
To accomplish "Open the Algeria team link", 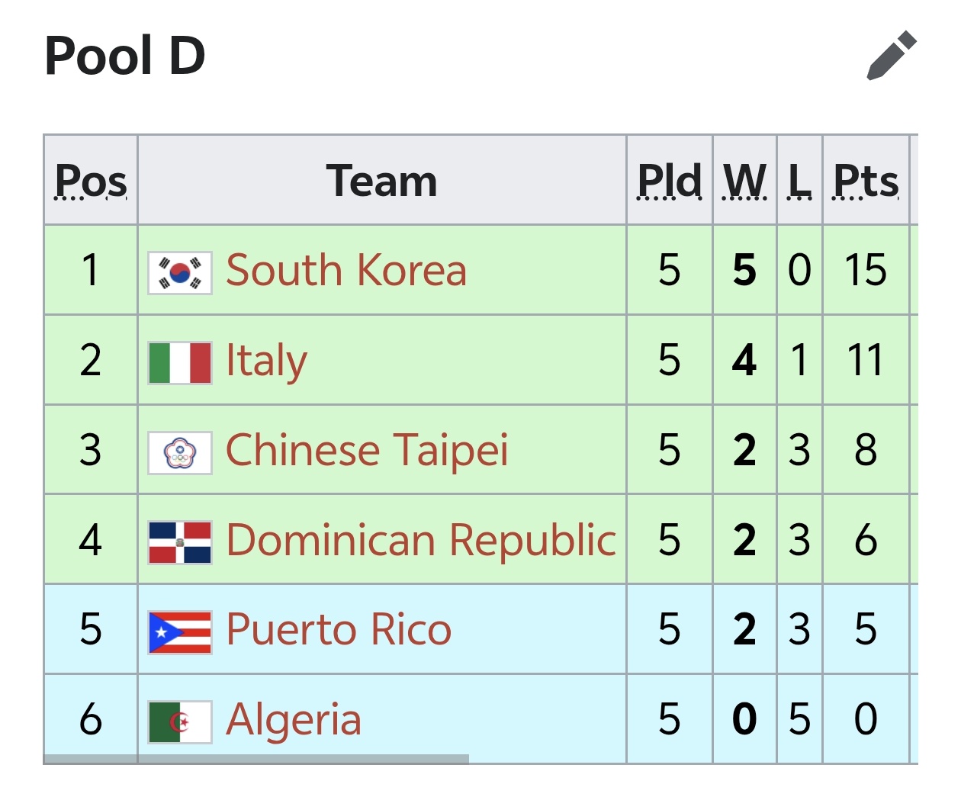I will pyautogui.click(x=294, y=720).
